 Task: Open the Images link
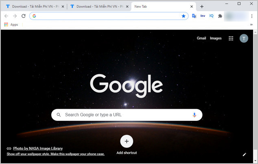tap(216, 38)
